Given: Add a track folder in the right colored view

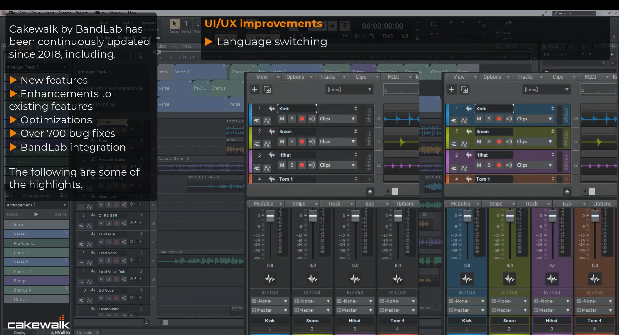Looking at the screenshot, I should pos(465,90).
